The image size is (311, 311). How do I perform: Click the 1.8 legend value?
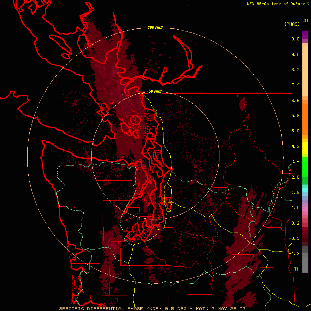pos(295,192)
